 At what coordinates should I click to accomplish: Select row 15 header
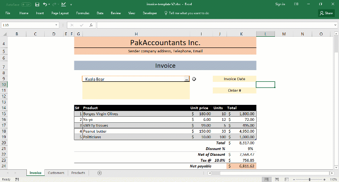(4, 114)
